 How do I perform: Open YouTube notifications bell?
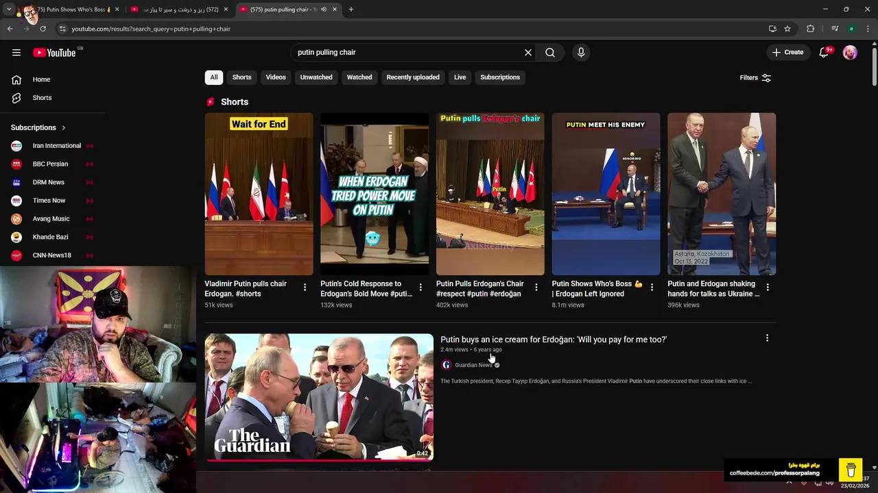click(824, 52)
